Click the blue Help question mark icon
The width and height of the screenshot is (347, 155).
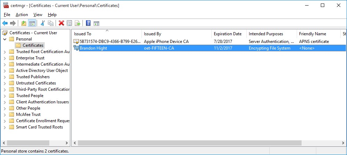88,23
